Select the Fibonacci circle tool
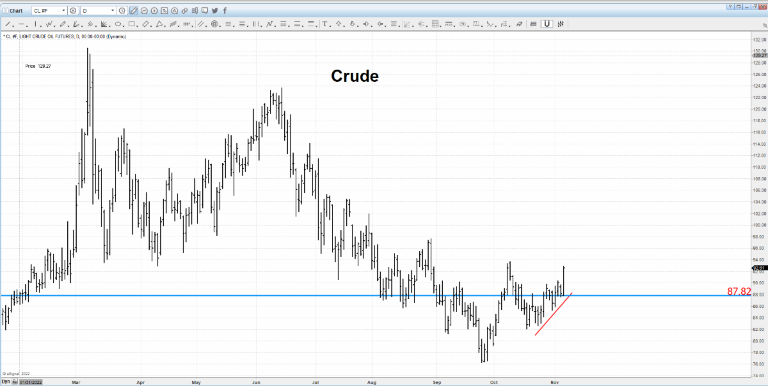The height and width of the screenshot is (386, 768). [214, 24]
